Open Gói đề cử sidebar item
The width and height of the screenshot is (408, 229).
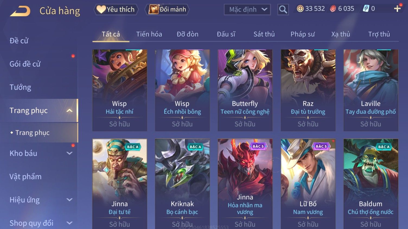(x=25, y=64)
